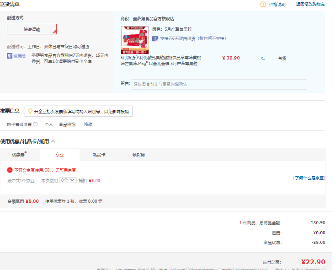
Task: Switch to the 优惠券 tab
Action: pyautogui.click(x=18, y=155)
